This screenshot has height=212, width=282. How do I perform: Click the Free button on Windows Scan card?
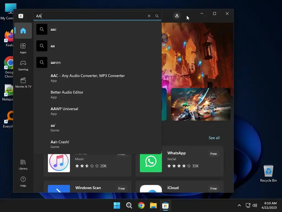coord(121,188)
